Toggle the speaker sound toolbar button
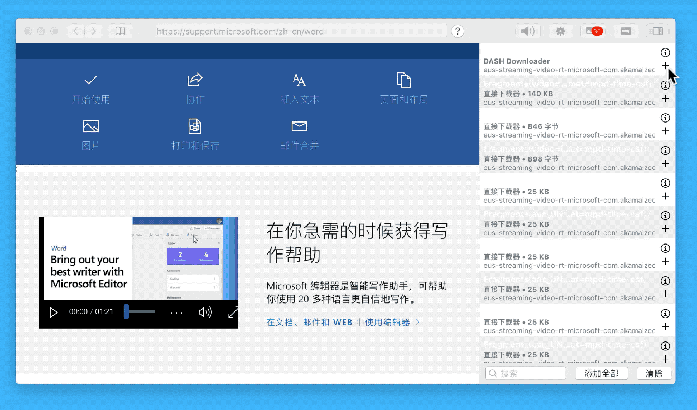Image resolution: width=697 pixels, height=410 pixels. click(527, 31)
